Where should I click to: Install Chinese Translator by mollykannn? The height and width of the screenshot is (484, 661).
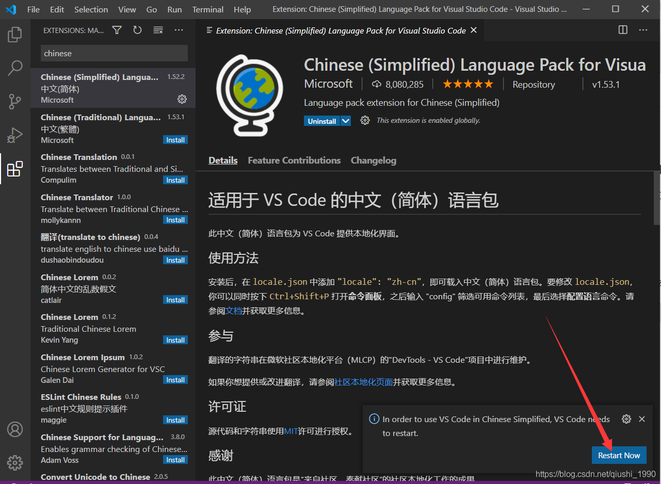(x=175, y=220)
